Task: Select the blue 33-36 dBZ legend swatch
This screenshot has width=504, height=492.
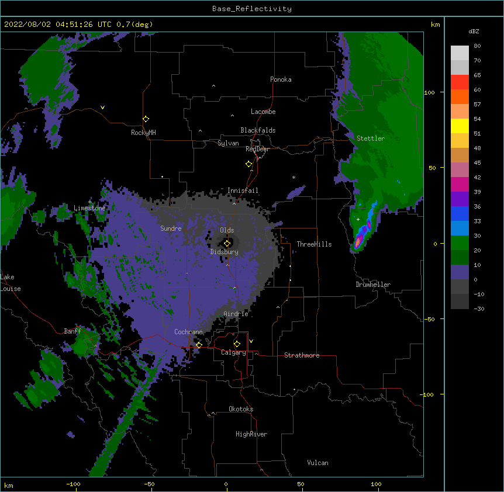Action: coord(460,213)
